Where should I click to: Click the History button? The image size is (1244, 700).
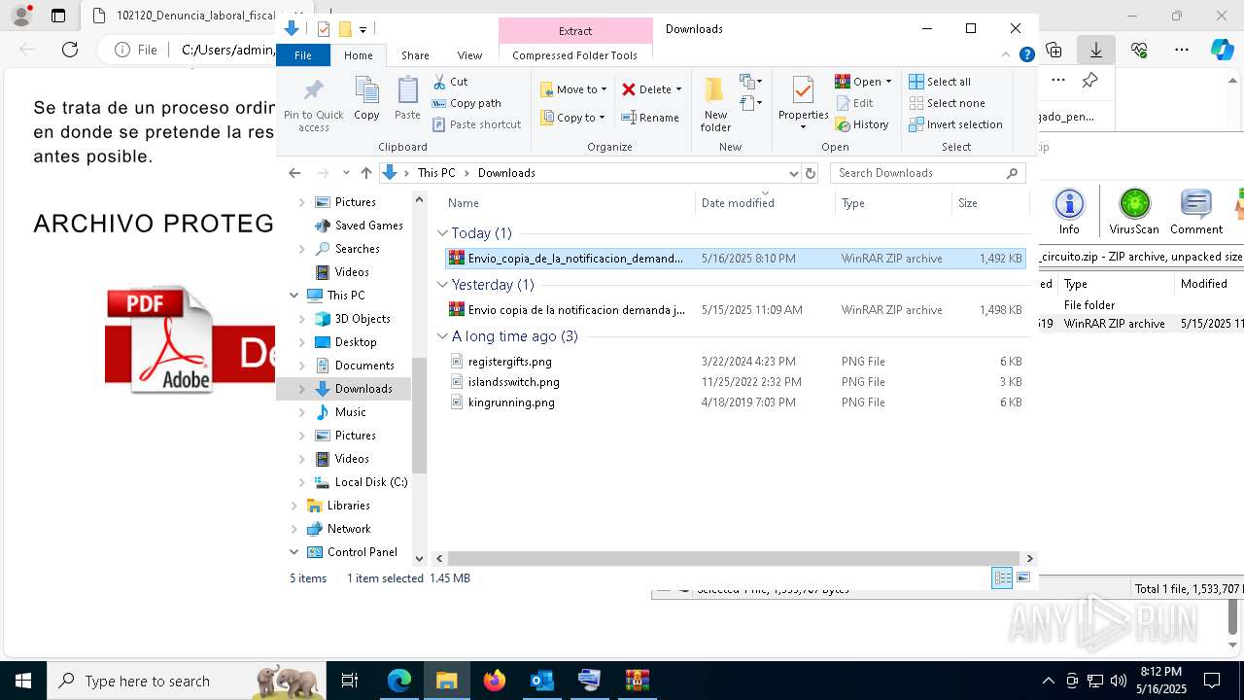(862, 124)
